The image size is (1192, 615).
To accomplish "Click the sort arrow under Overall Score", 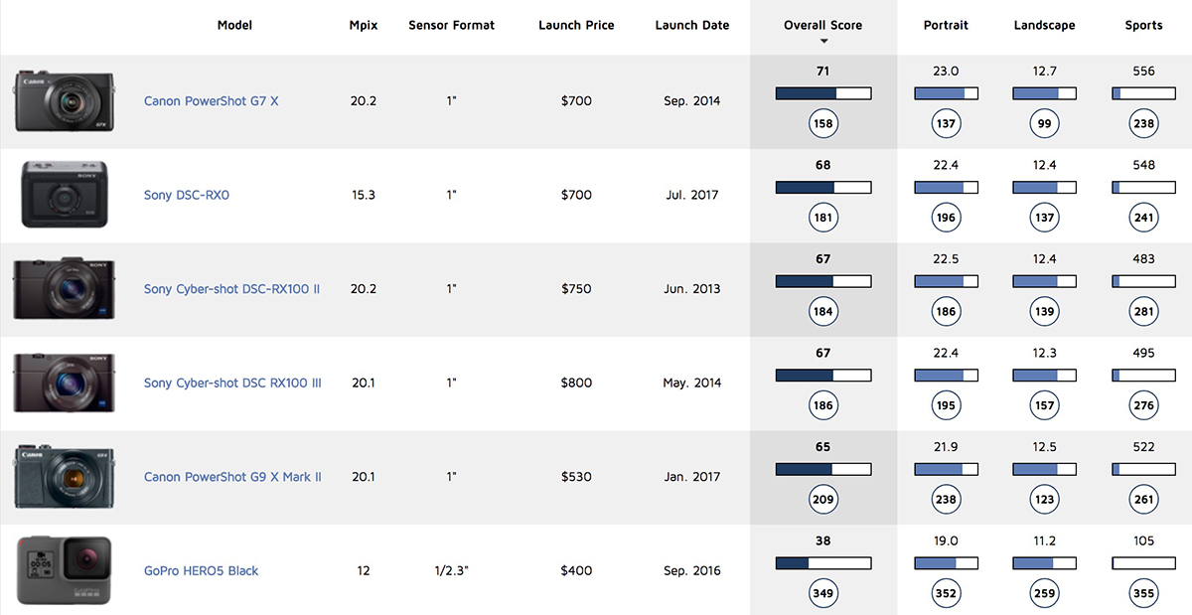I will (823, 42).
